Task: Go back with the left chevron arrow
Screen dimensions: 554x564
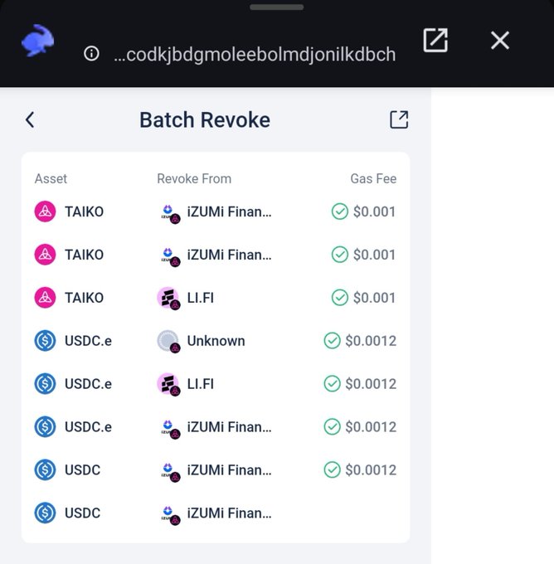Action: (30, 119)
